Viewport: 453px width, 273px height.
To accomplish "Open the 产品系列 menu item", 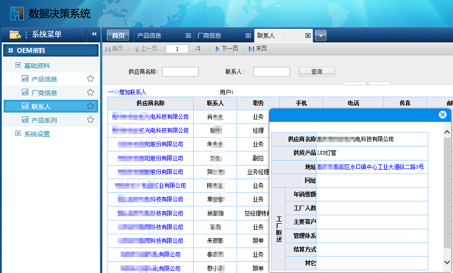I will pyautogui.click(x=44, y=120).
